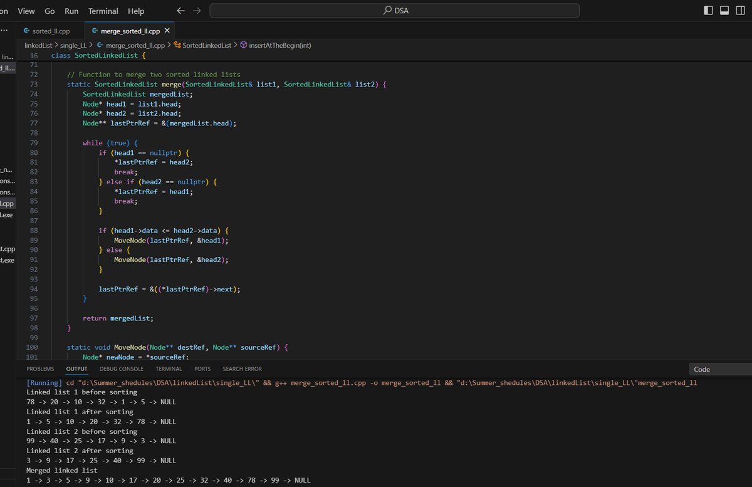Click the method cube icon in breadcrumb

pos(243,45)
